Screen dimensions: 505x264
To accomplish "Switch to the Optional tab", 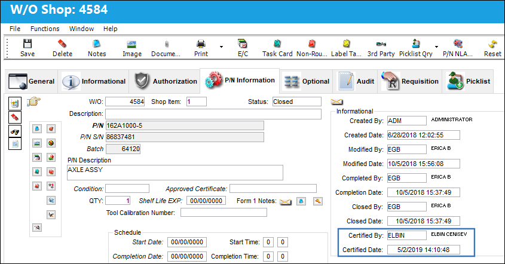I will [x=306, y=81].
